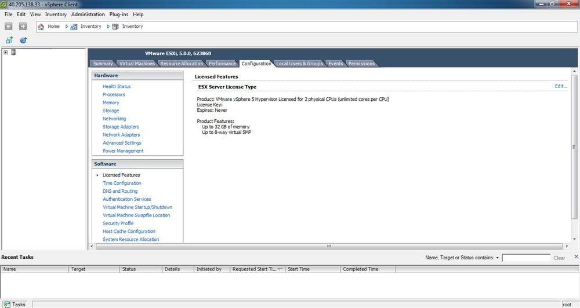Click the second Inventory breadcrumb host icon
This screenshot has height=308, width=580.
(115, 27)
